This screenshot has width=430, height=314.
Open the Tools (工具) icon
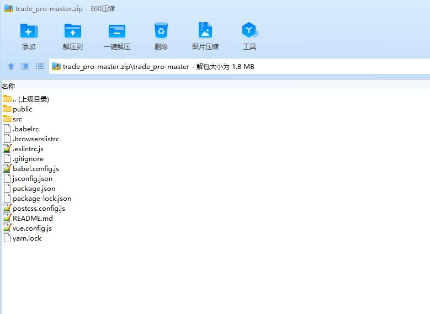[x=249, y=31]
